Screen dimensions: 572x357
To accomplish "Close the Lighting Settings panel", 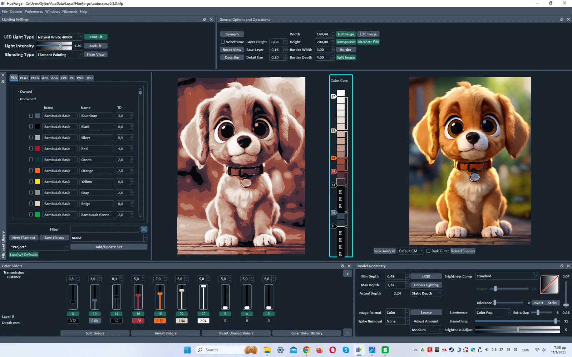I will pos(211,19).
